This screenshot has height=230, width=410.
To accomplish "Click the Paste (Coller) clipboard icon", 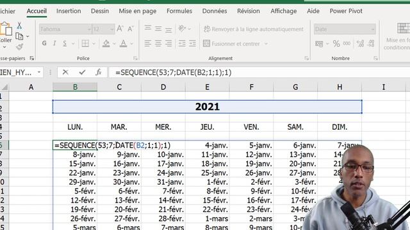I will (x=6, y=29).
